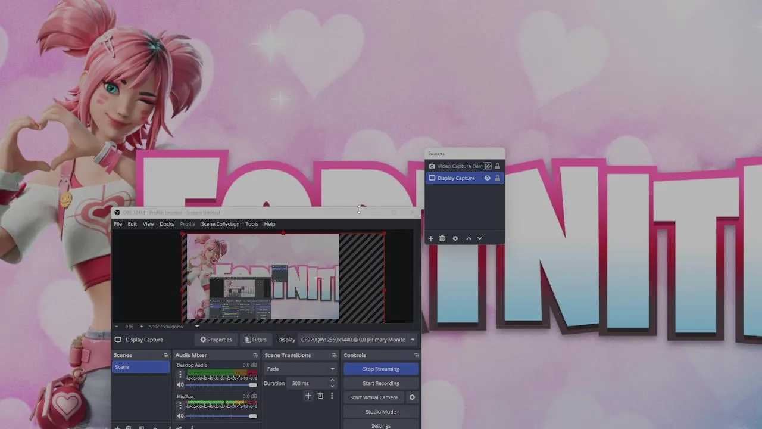Click Start Recording button

tap(381, 383)
